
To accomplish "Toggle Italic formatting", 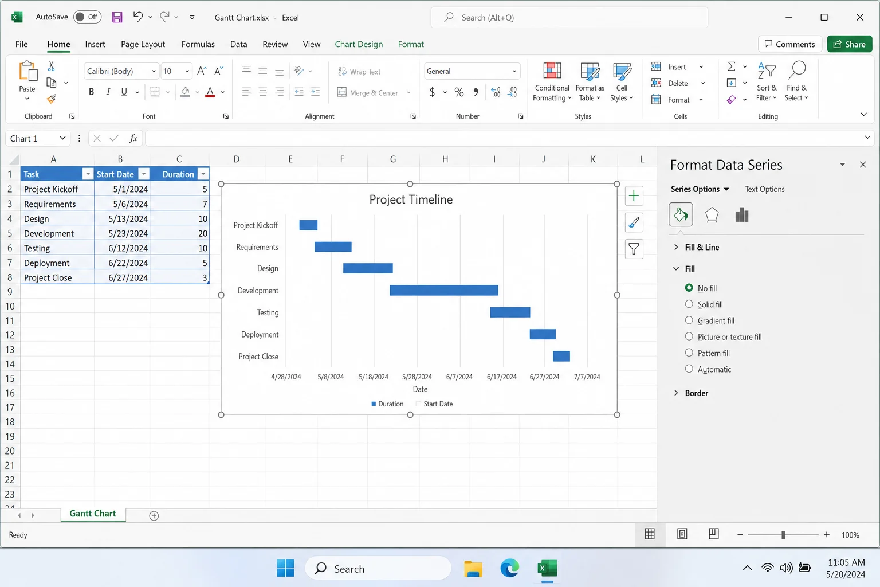I will coord(108,92).
